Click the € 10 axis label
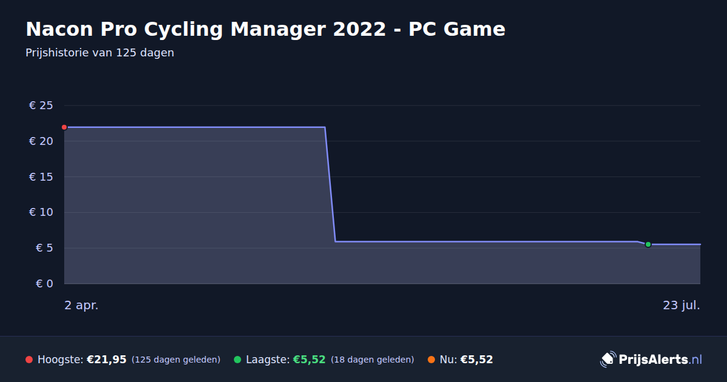The image size is (727, 382). (x=41, y=212)
